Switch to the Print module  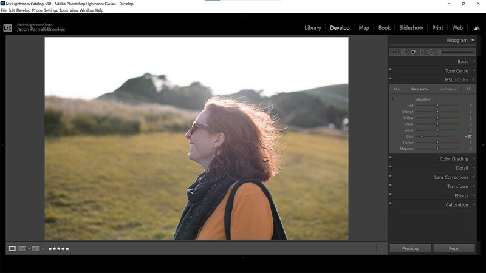(437, 28)
